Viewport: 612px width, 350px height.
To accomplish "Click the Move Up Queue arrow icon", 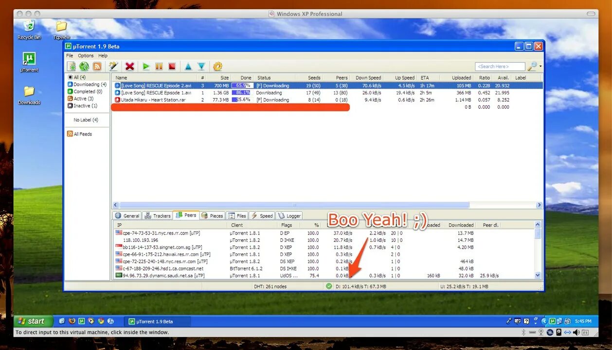I will [188, 67].
